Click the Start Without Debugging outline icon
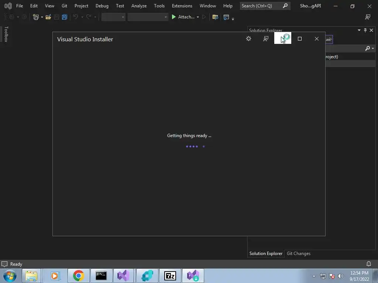This screenshot has width=378, height=283. [204, 17]
